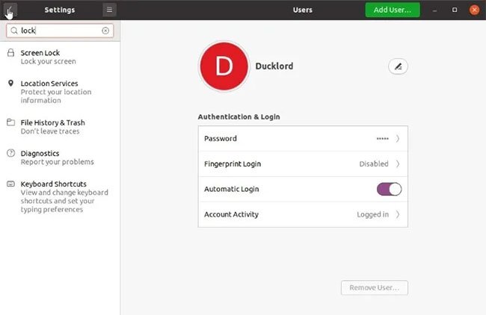Click the question mark Diagnostics icon
Screen dimensions: 486x315
tap(11, 153)
